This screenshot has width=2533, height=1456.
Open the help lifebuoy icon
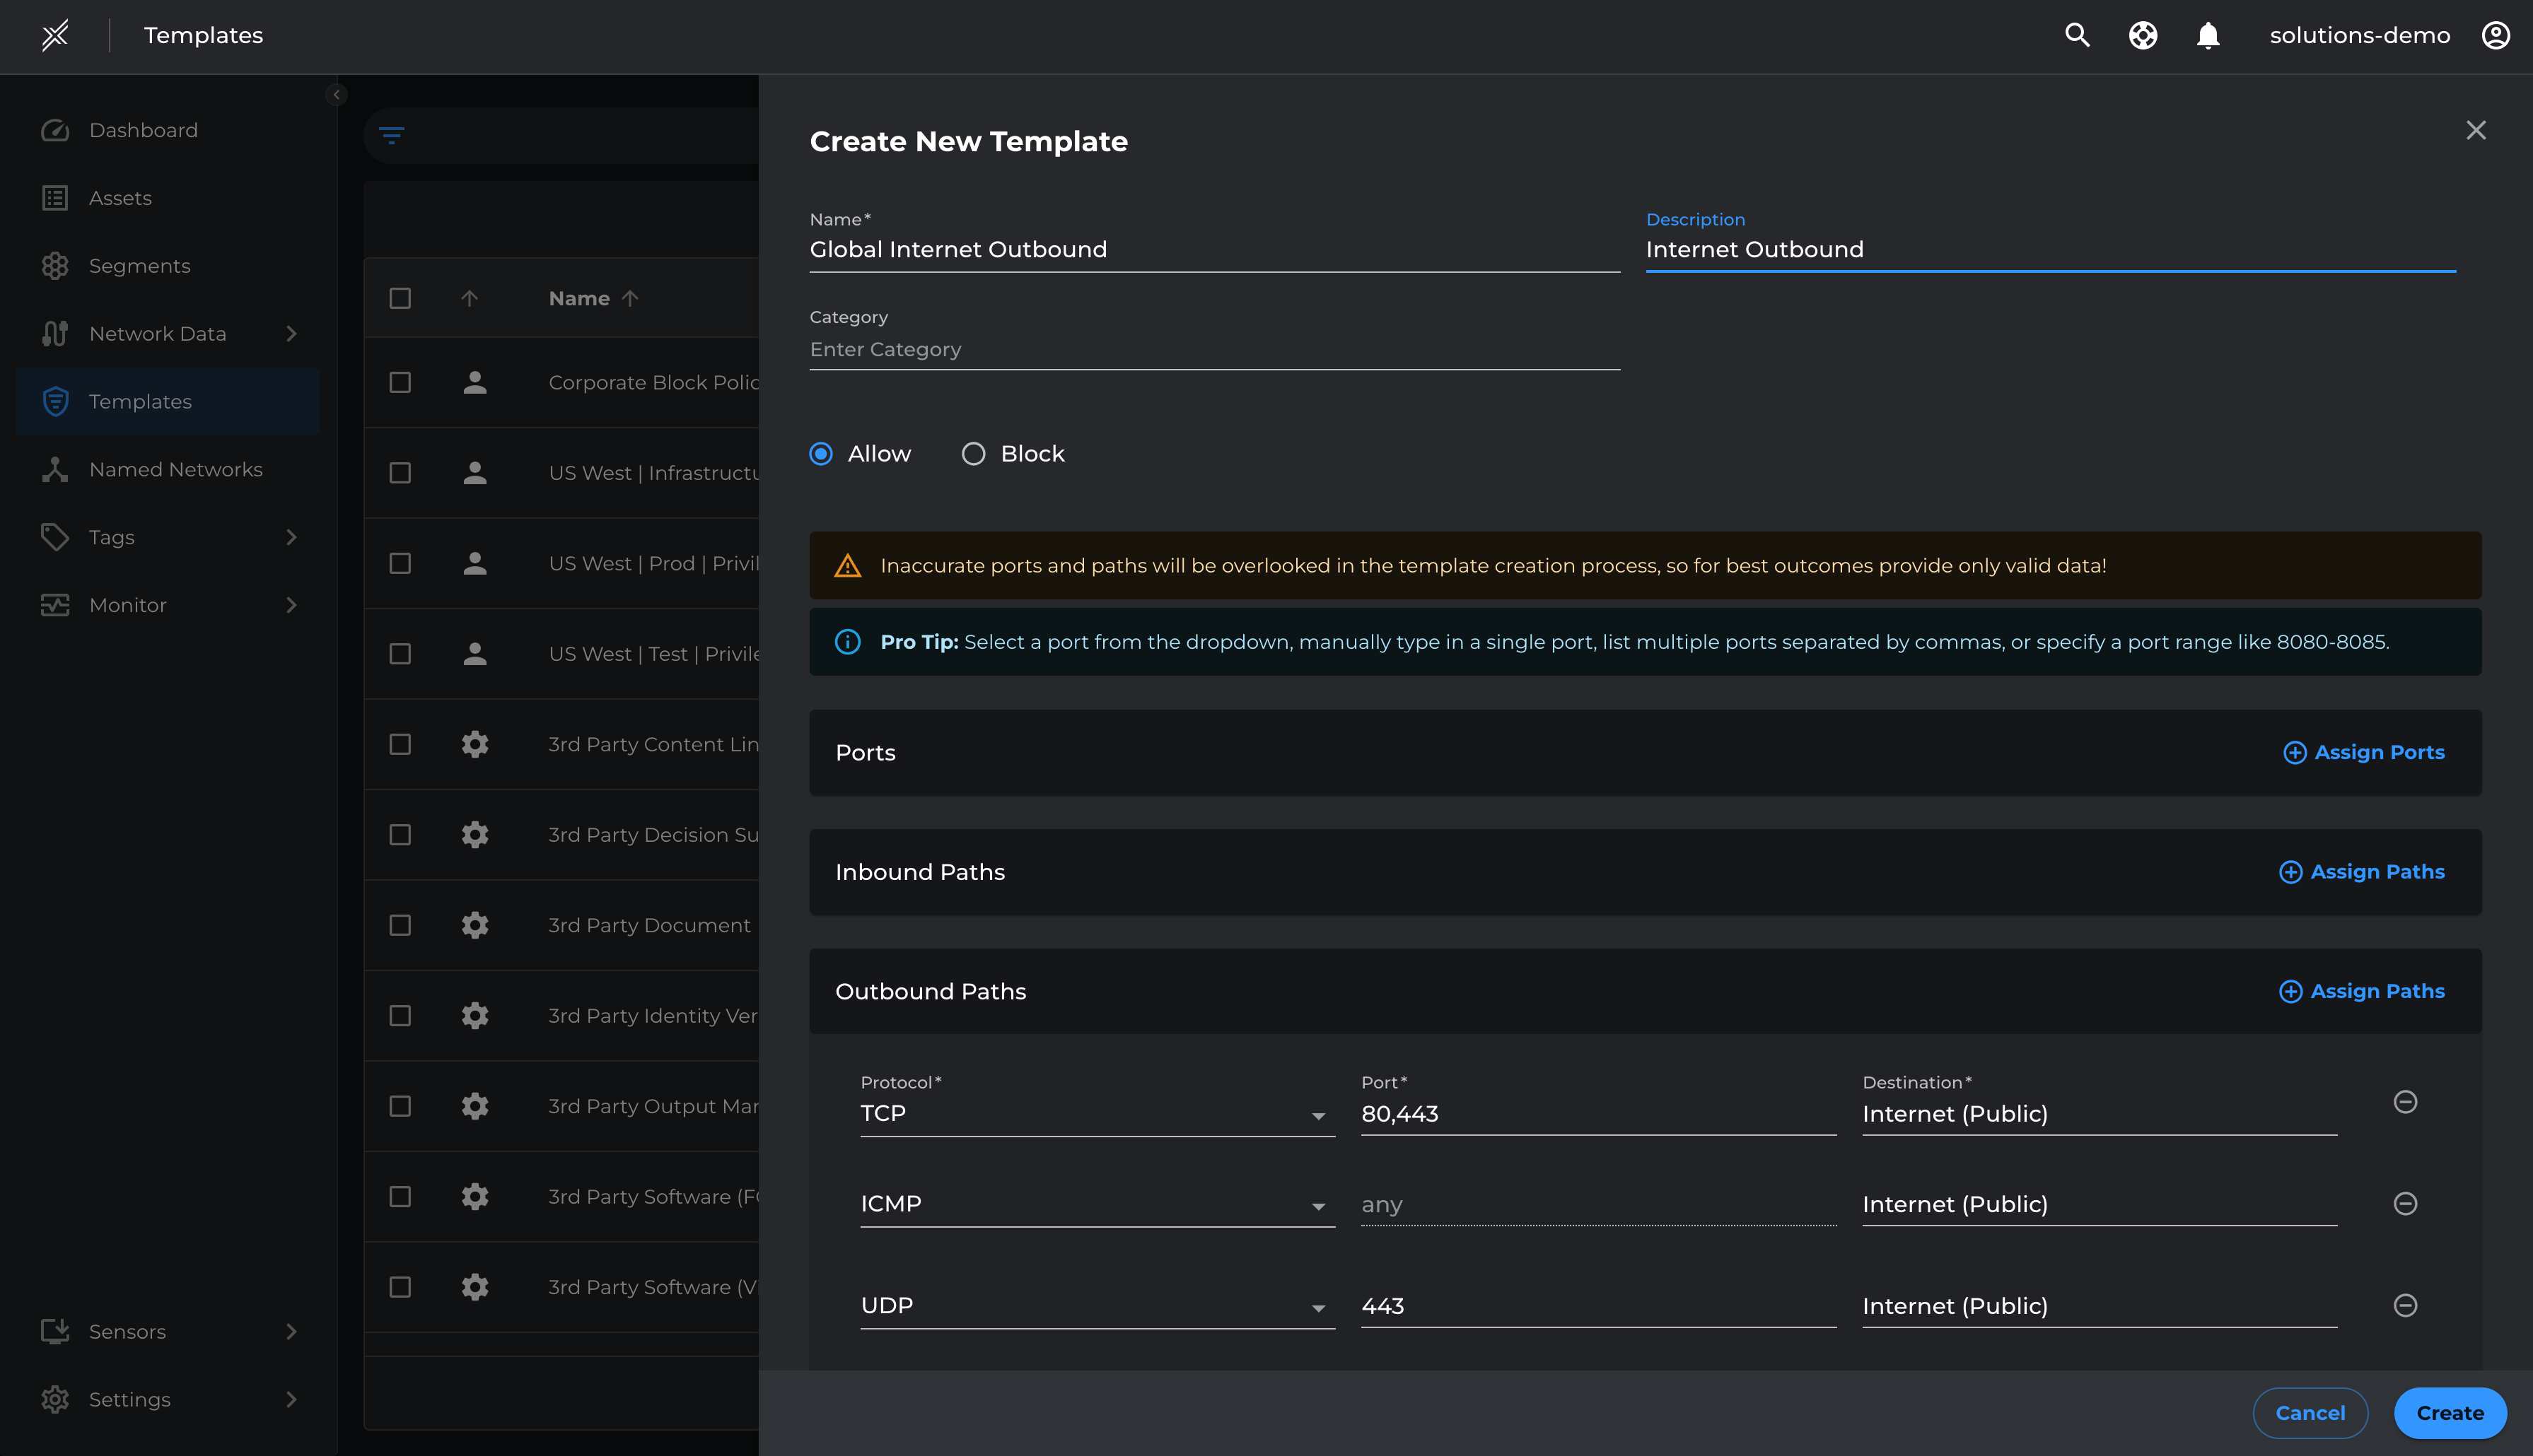2142,36
